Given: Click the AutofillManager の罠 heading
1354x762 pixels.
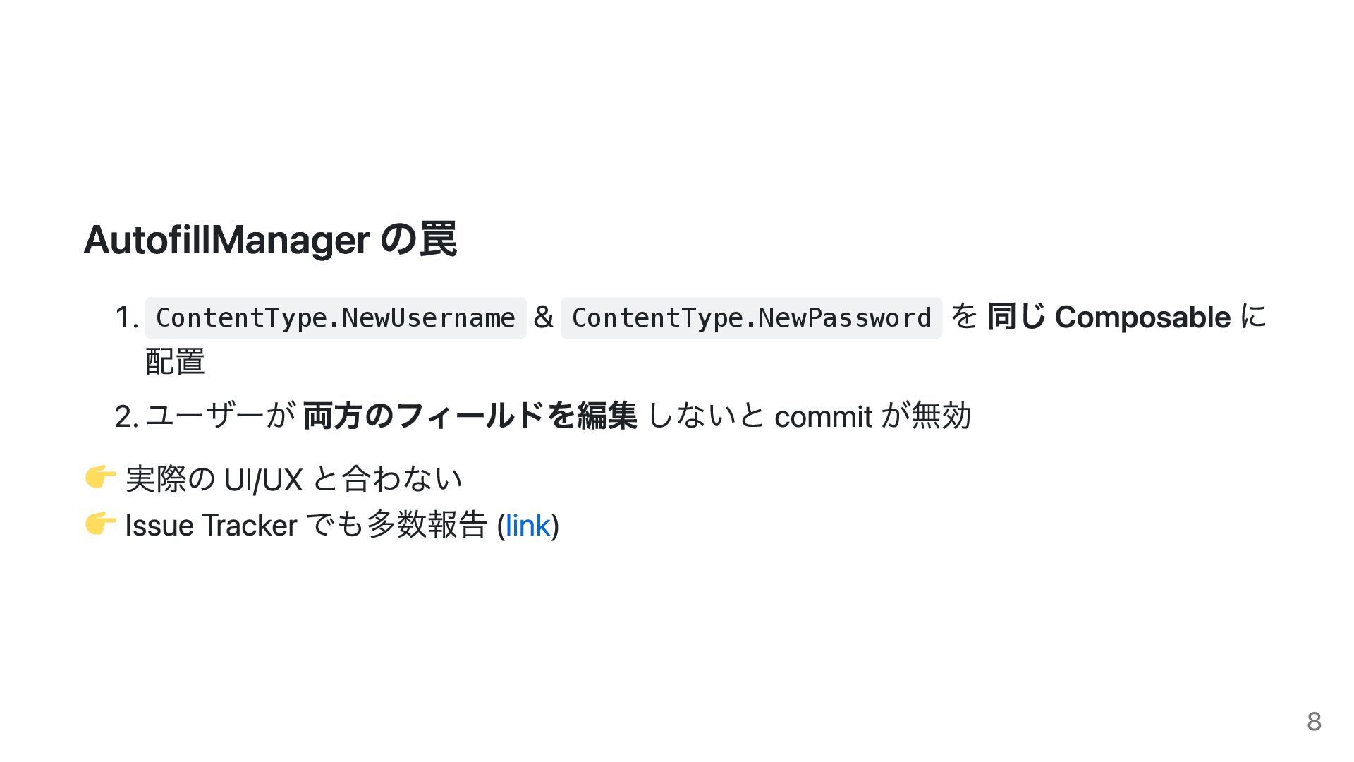Looking at the screenshot, I should pyautogui.click(x=270, y=240).
